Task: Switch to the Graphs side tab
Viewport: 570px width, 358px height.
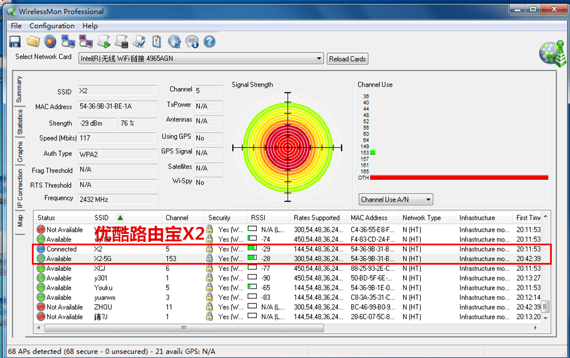Action: click(19, 151)
